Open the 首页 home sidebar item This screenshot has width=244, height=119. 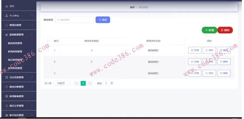[19, 6]
